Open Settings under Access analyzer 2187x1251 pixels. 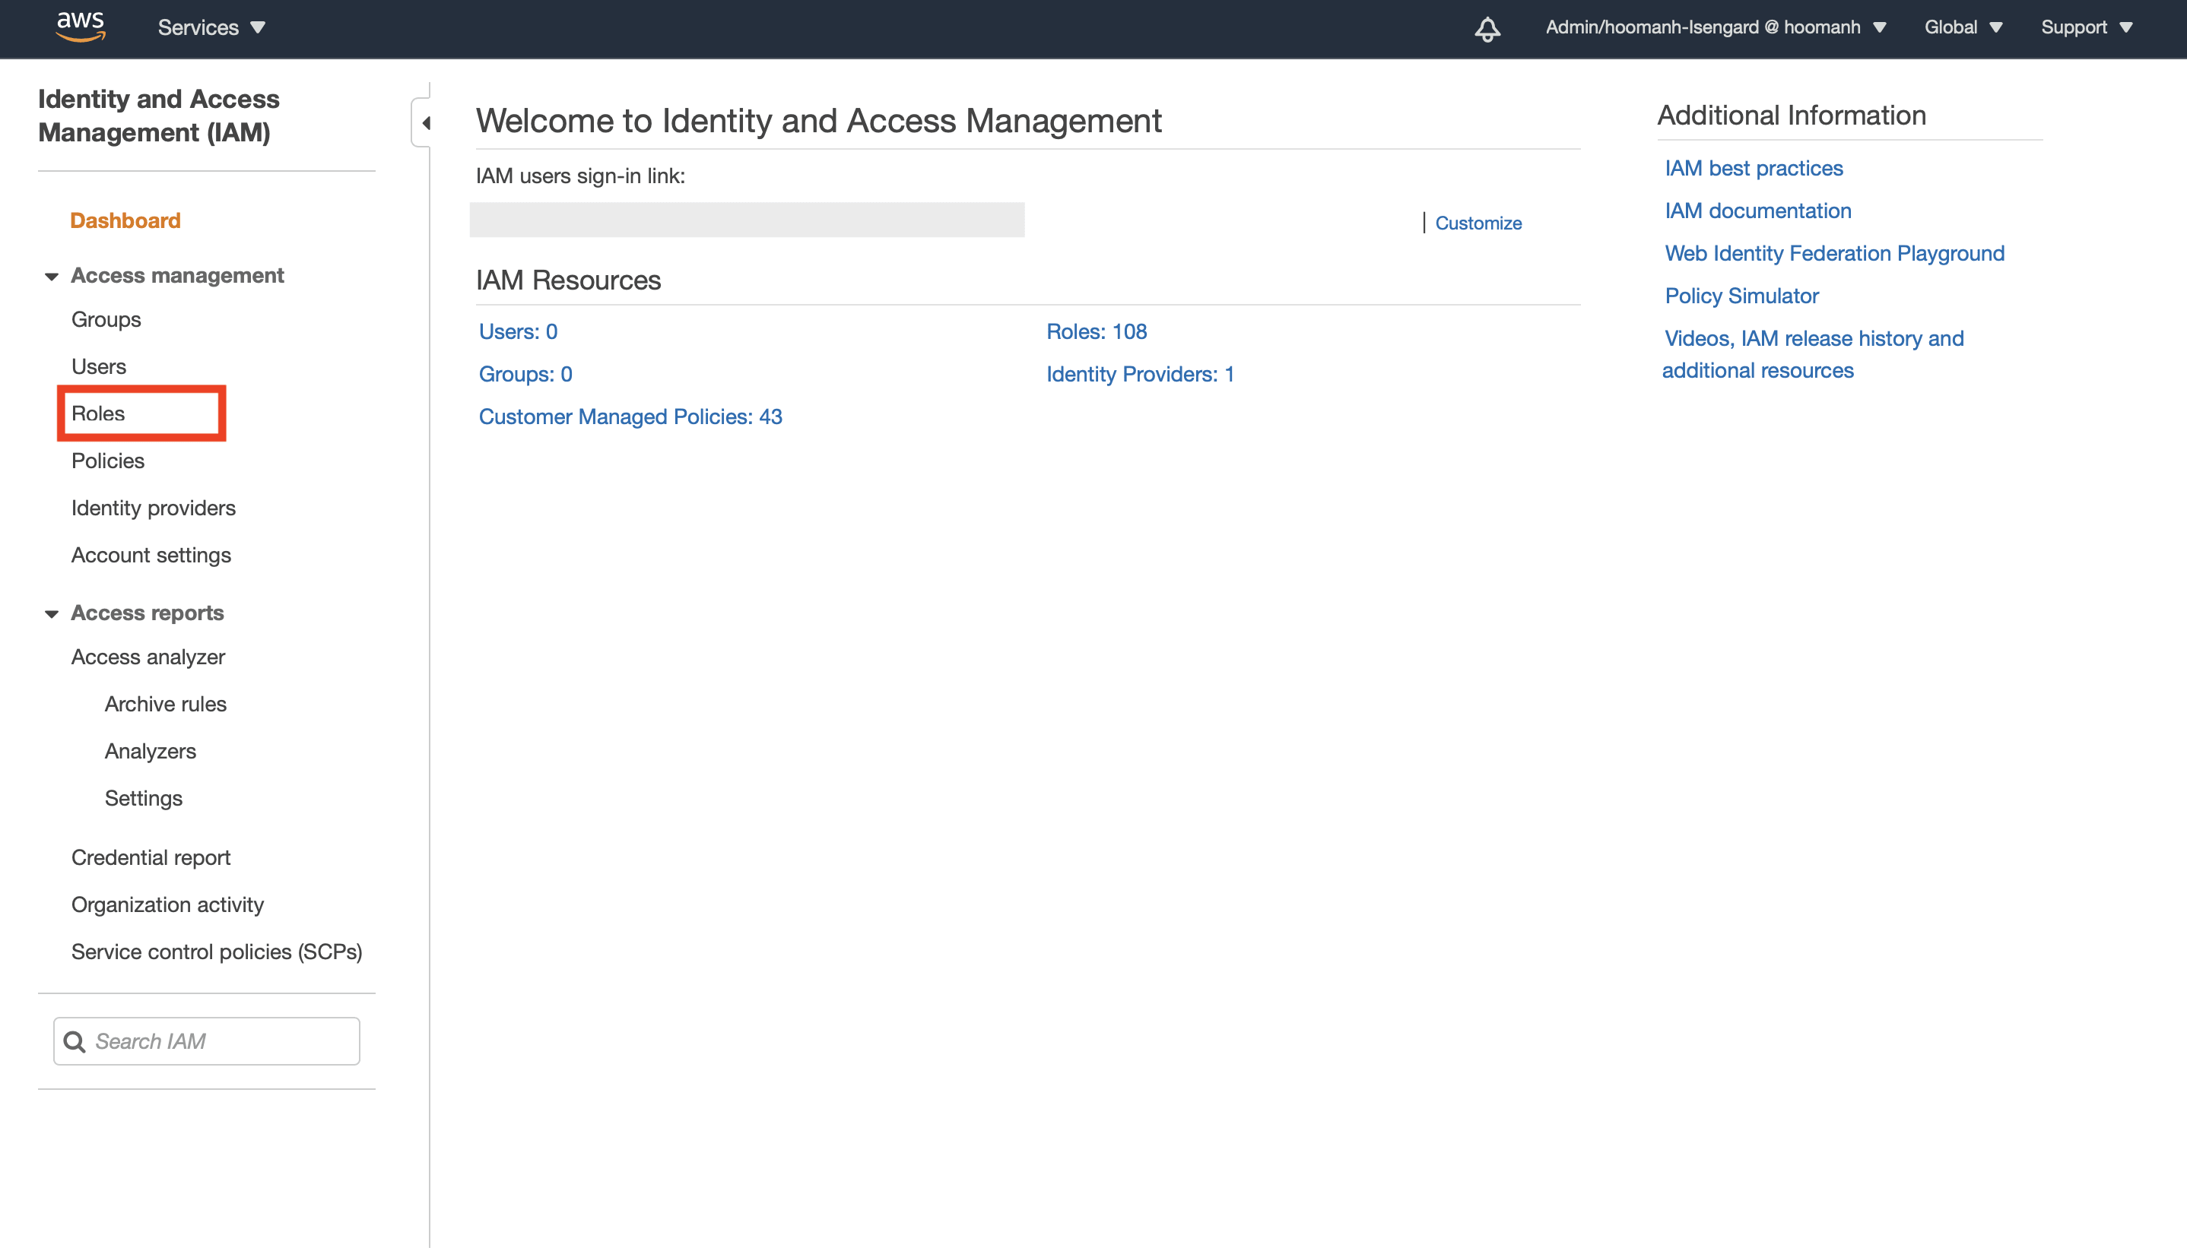coord(144,798)
